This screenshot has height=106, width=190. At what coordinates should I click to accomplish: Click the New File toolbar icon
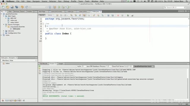(x=3, y=7)
